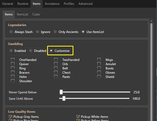Screen dimensions: 157x121
Task: Click the Save Until Above slider handle
Action: 64,98
